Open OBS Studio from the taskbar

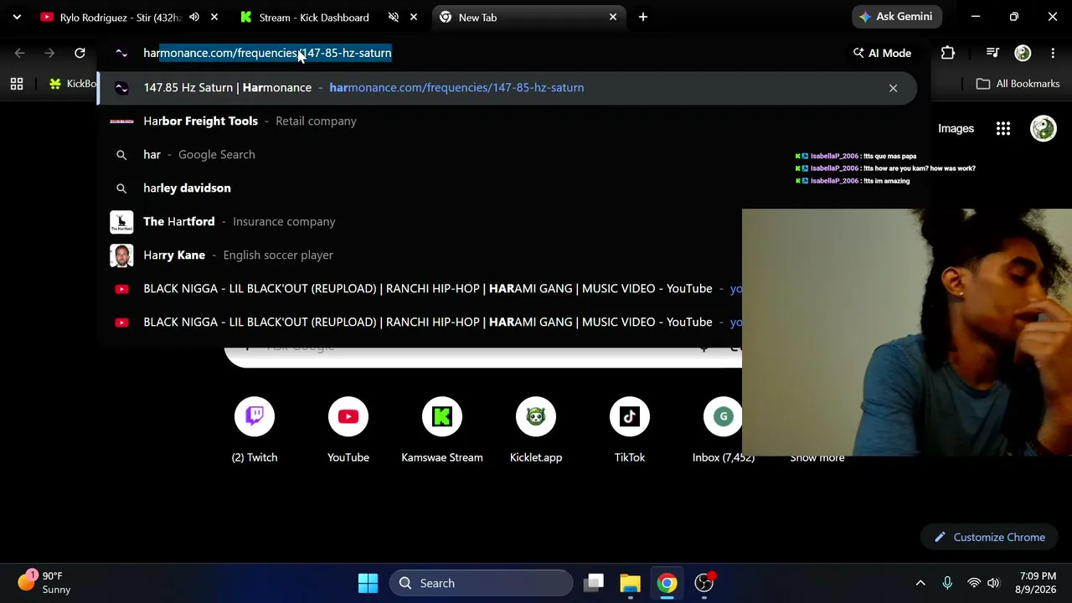(x=704, y=583)
